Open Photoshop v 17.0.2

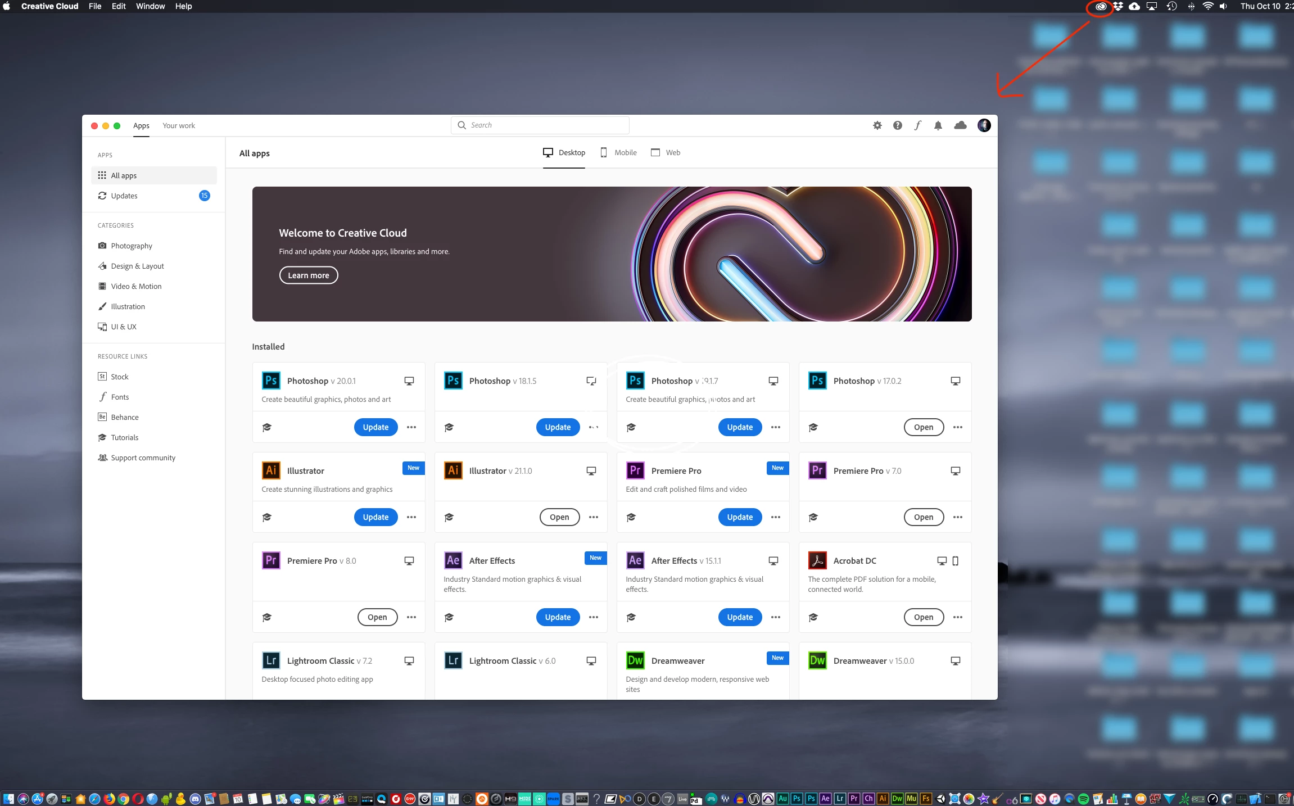coord(923,427)
